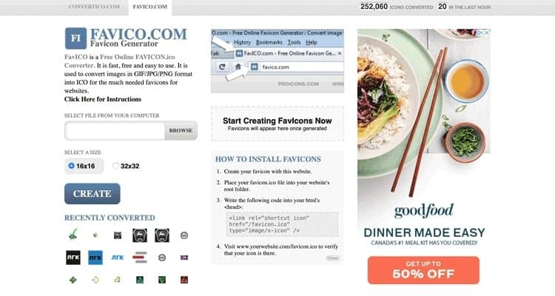Click the FI logo icon

point(75,38)
